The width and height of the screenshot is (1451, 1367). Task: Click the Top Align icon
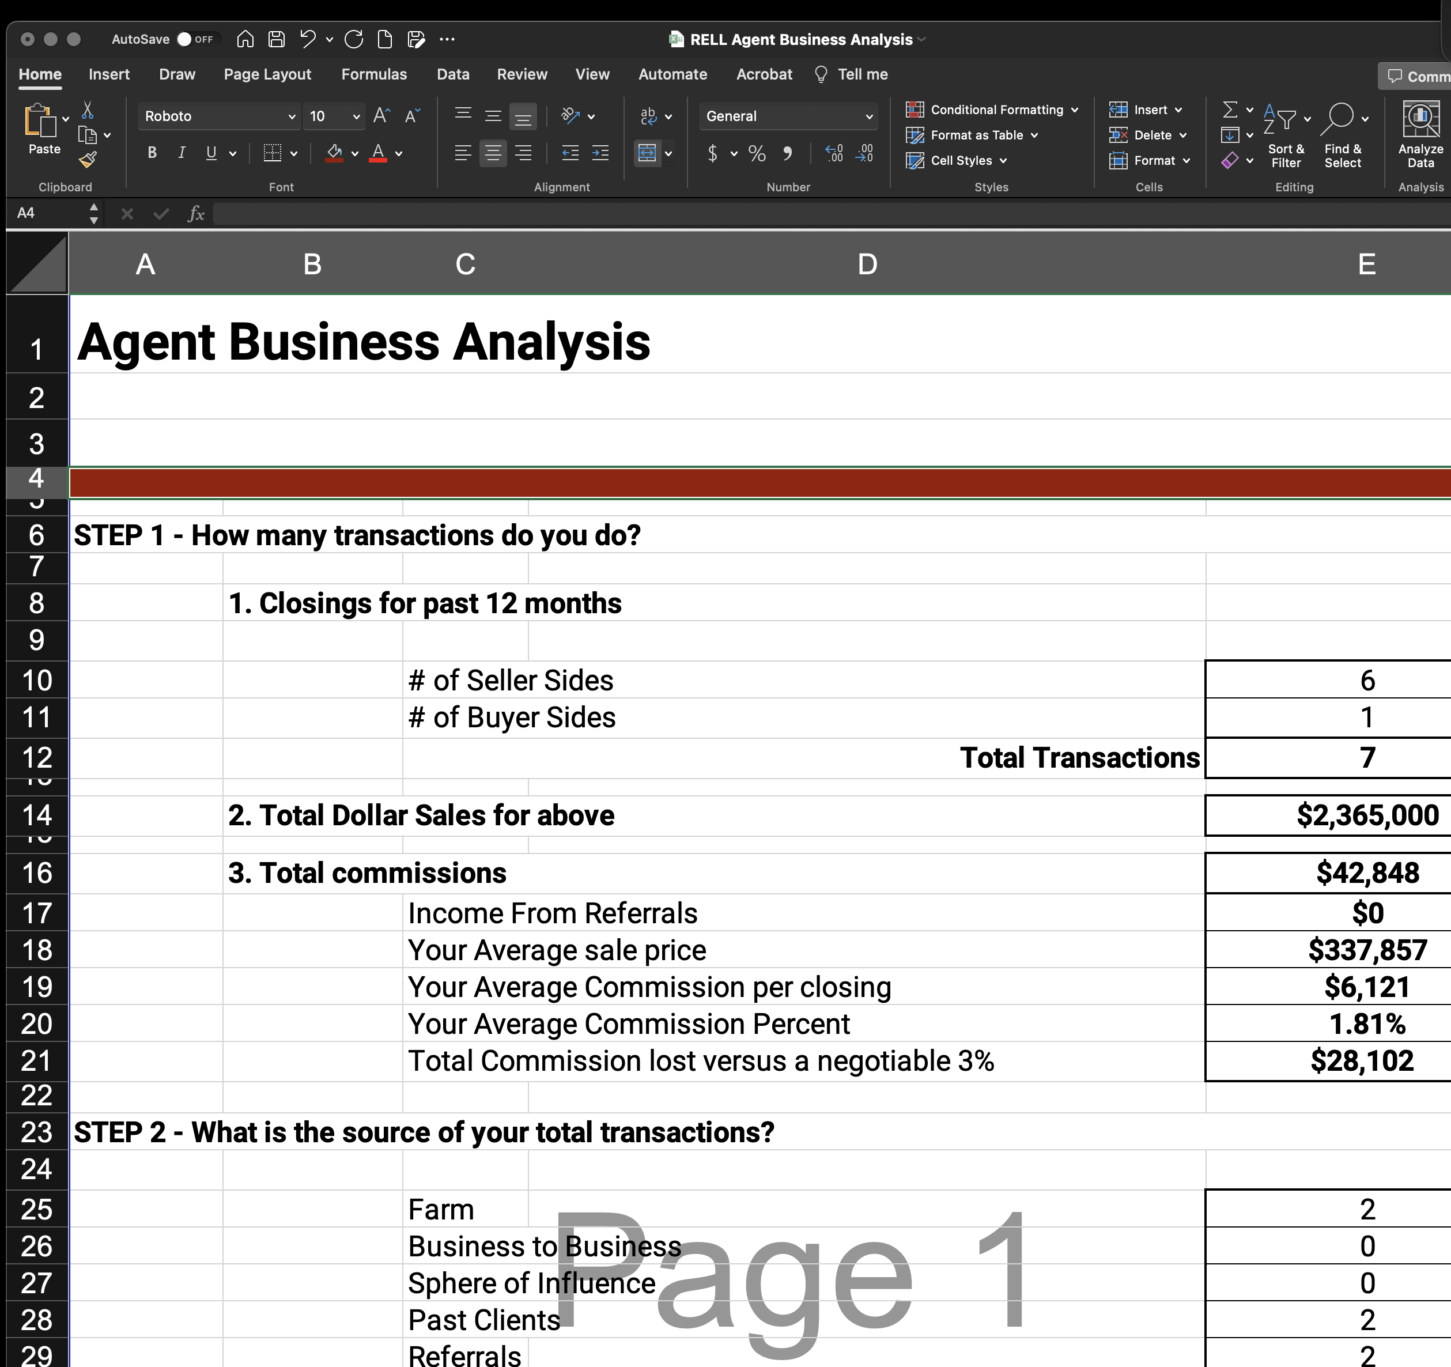tap(463, 115)
